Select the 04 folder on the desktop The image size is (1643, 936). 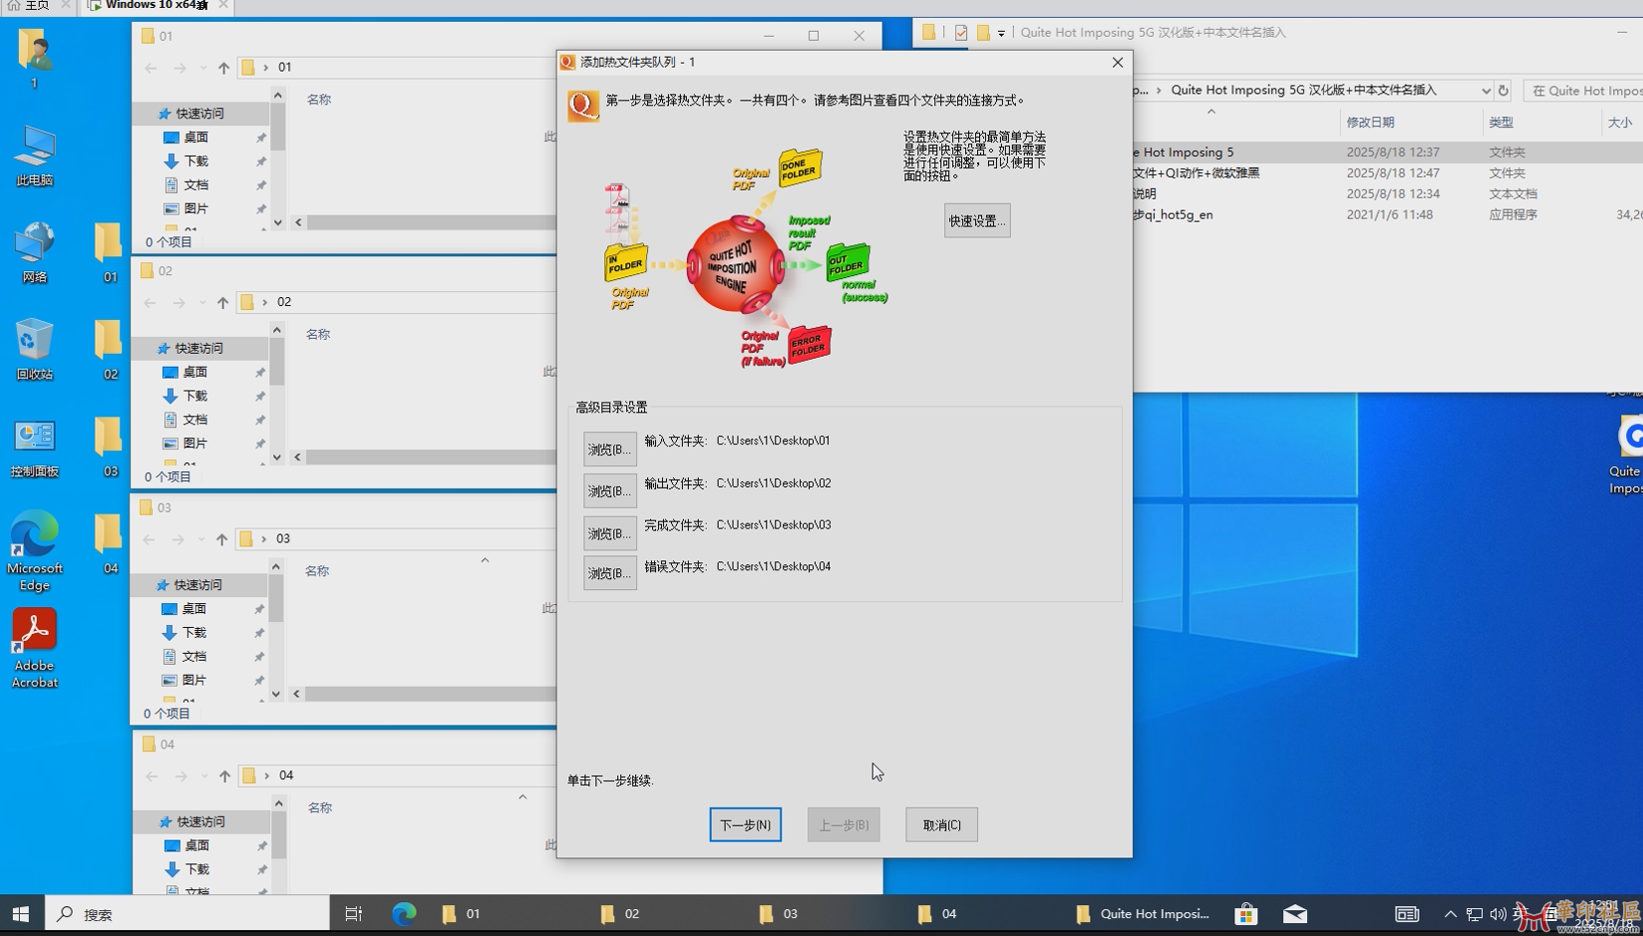[x=109, y=544]
